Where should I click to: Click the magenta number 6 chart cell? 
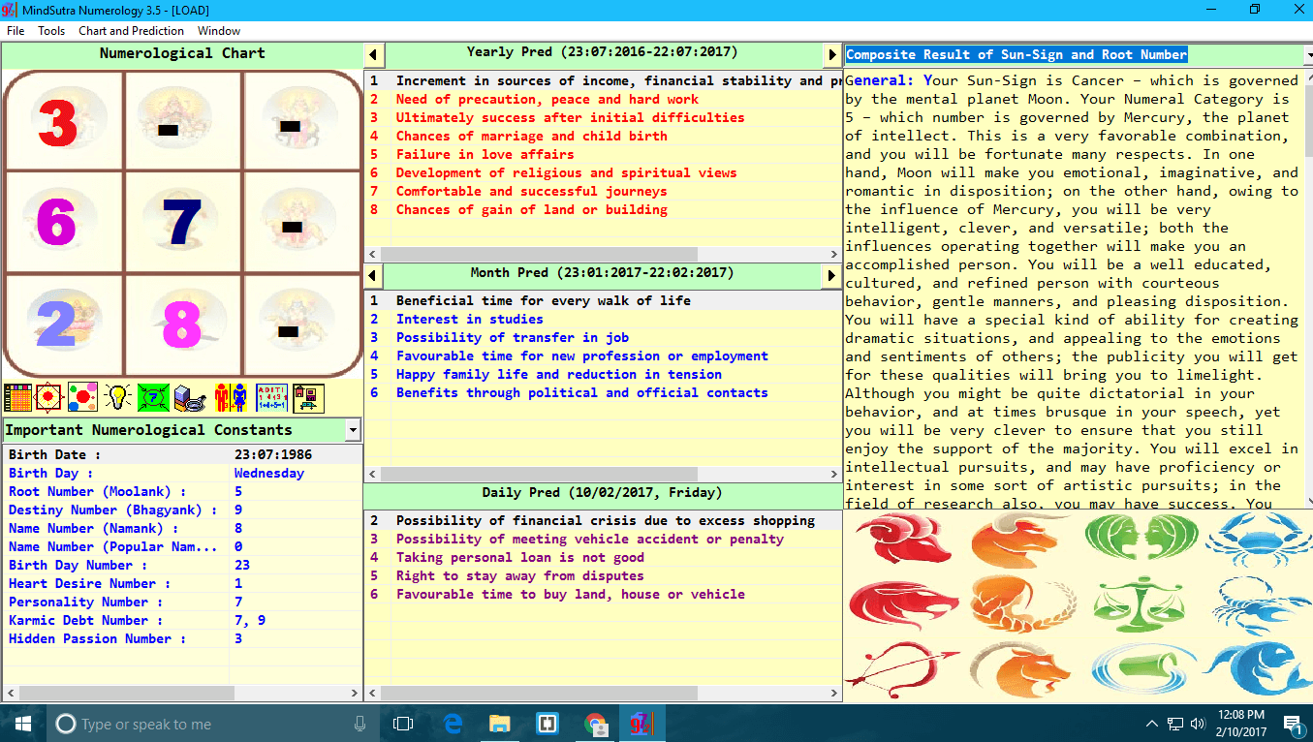[62, 222]
